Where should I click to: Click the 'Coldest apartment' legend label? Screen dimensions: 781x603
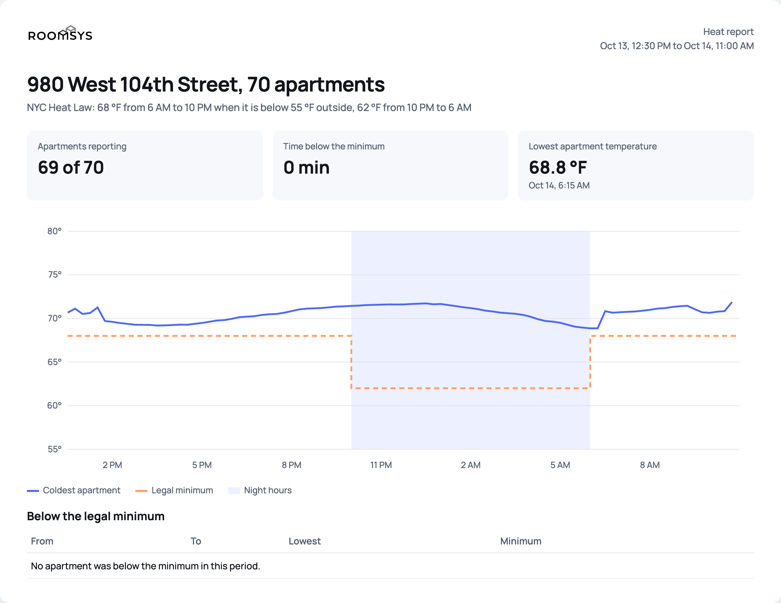(81, 490)
